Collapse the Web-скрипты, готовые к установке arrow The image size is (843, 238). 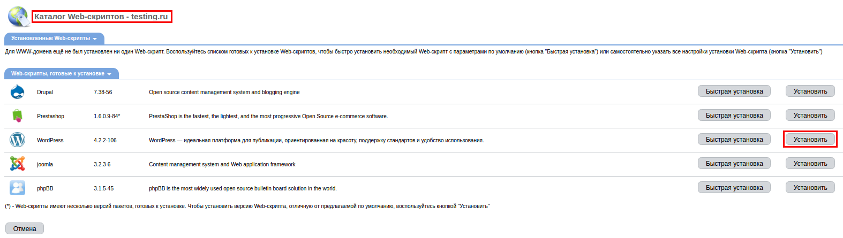[x=109, y=74]
